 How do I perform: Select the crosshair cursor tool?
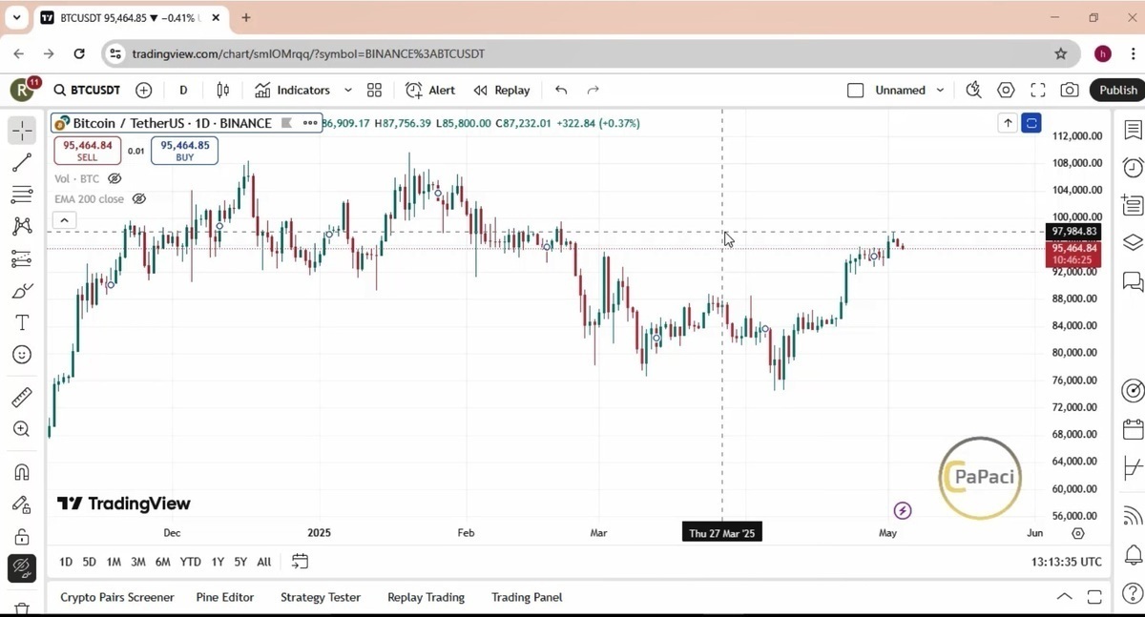coord(22,130)
